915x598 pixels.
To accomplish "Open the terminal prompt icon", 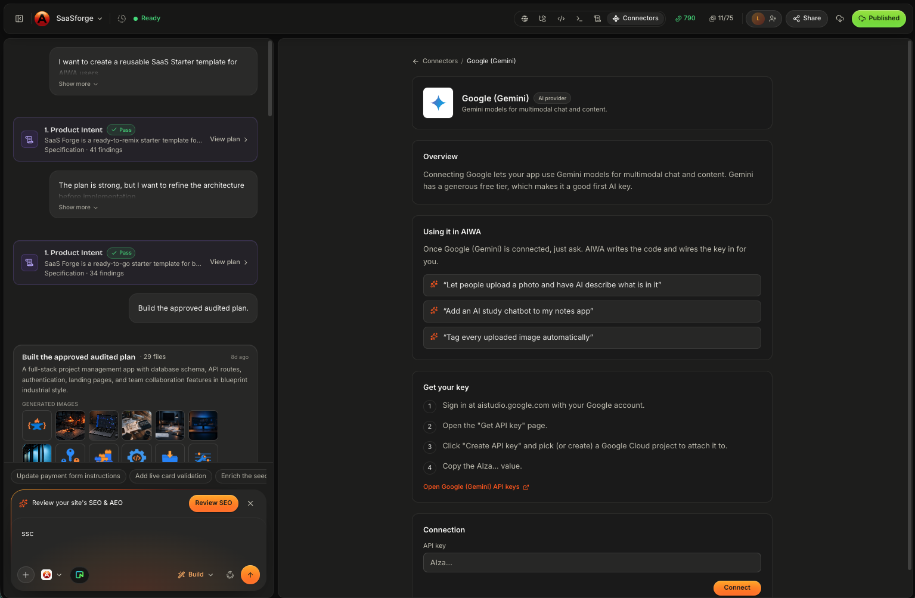I will 579,18.
